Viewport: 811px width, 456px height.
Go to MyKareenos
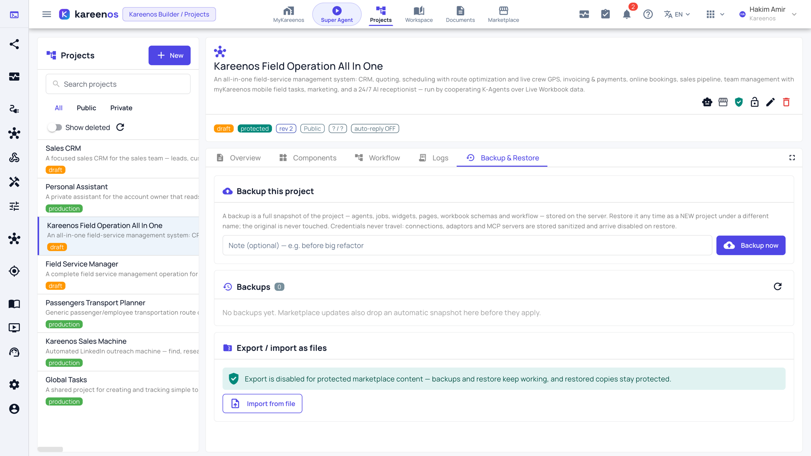point(289,14)
